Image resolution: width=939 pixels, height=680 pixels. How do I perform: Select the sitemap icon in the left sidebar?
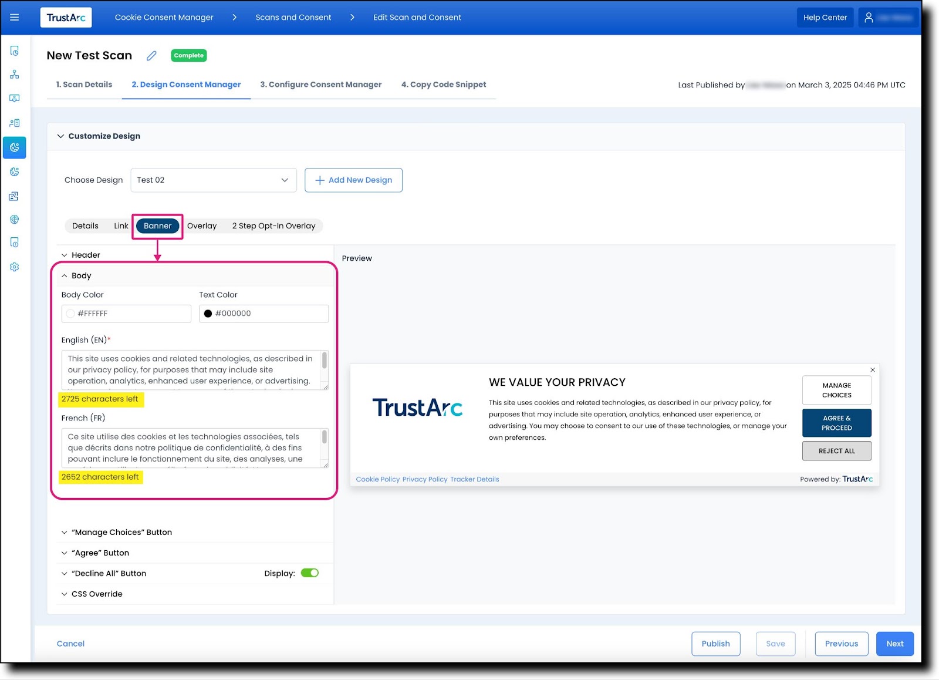tap(15, 75)
